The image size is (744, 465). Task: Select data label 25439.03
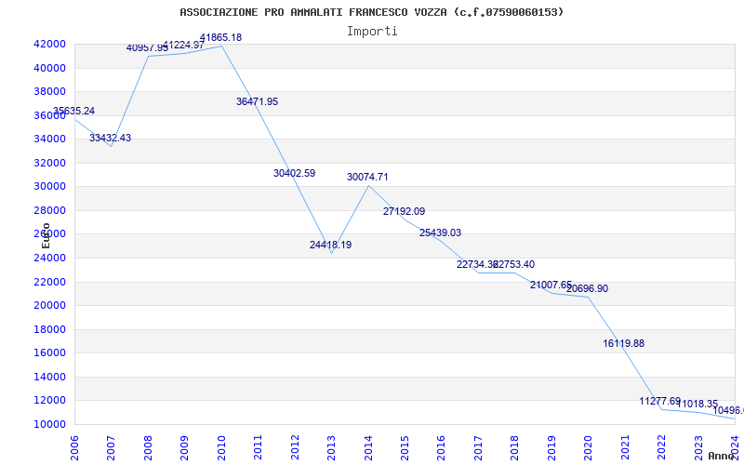pyautogui.click(x=440, y=233)
